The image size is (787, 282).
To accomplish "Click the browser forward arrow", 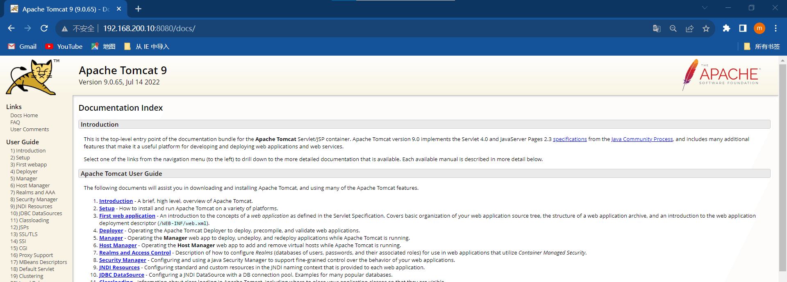I will tap(27, 28).
